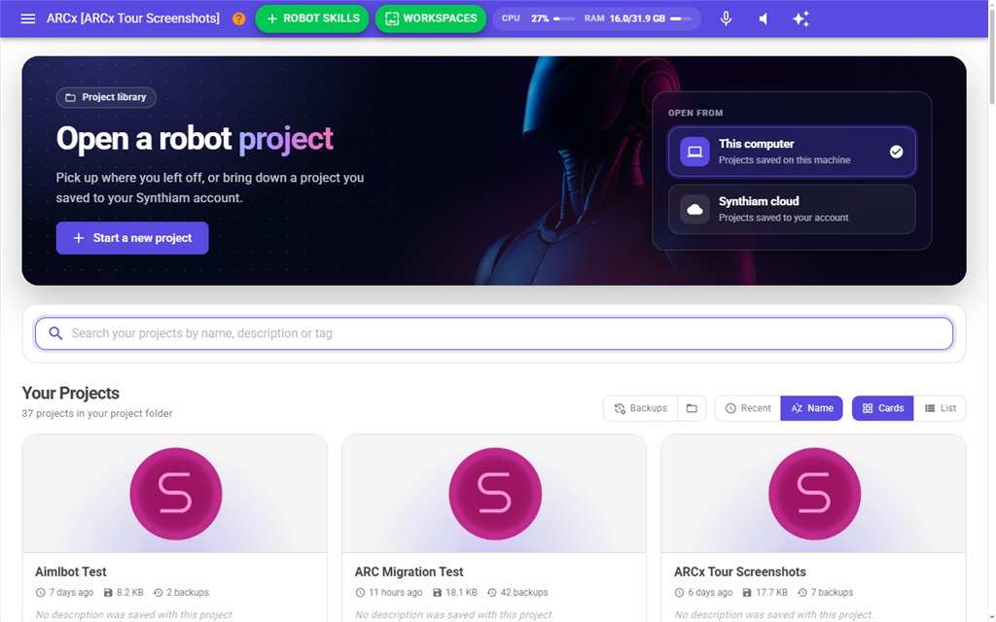
Task: Click the RAM usage bar indicator
Action: (x=681, y=18)
